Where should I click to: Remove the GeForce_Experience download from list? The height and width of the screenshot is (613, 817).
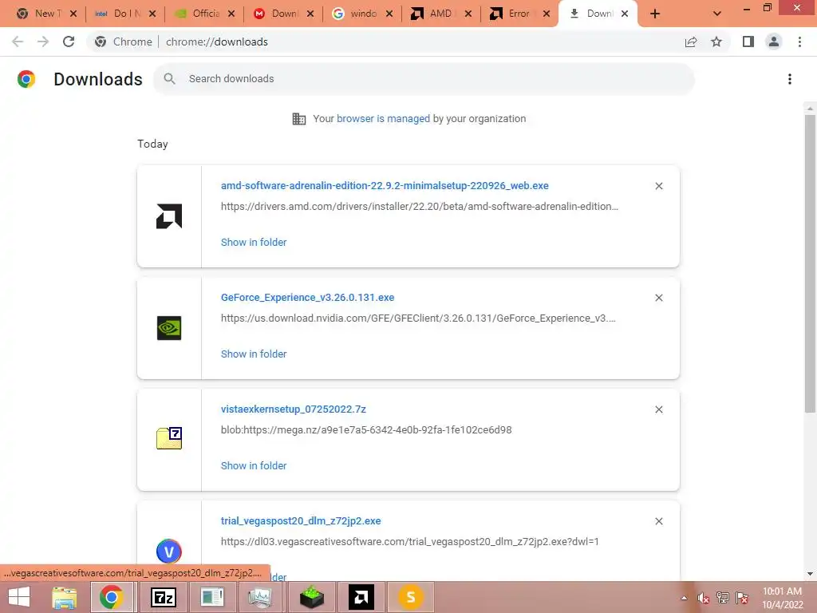(x=658, y=298)
